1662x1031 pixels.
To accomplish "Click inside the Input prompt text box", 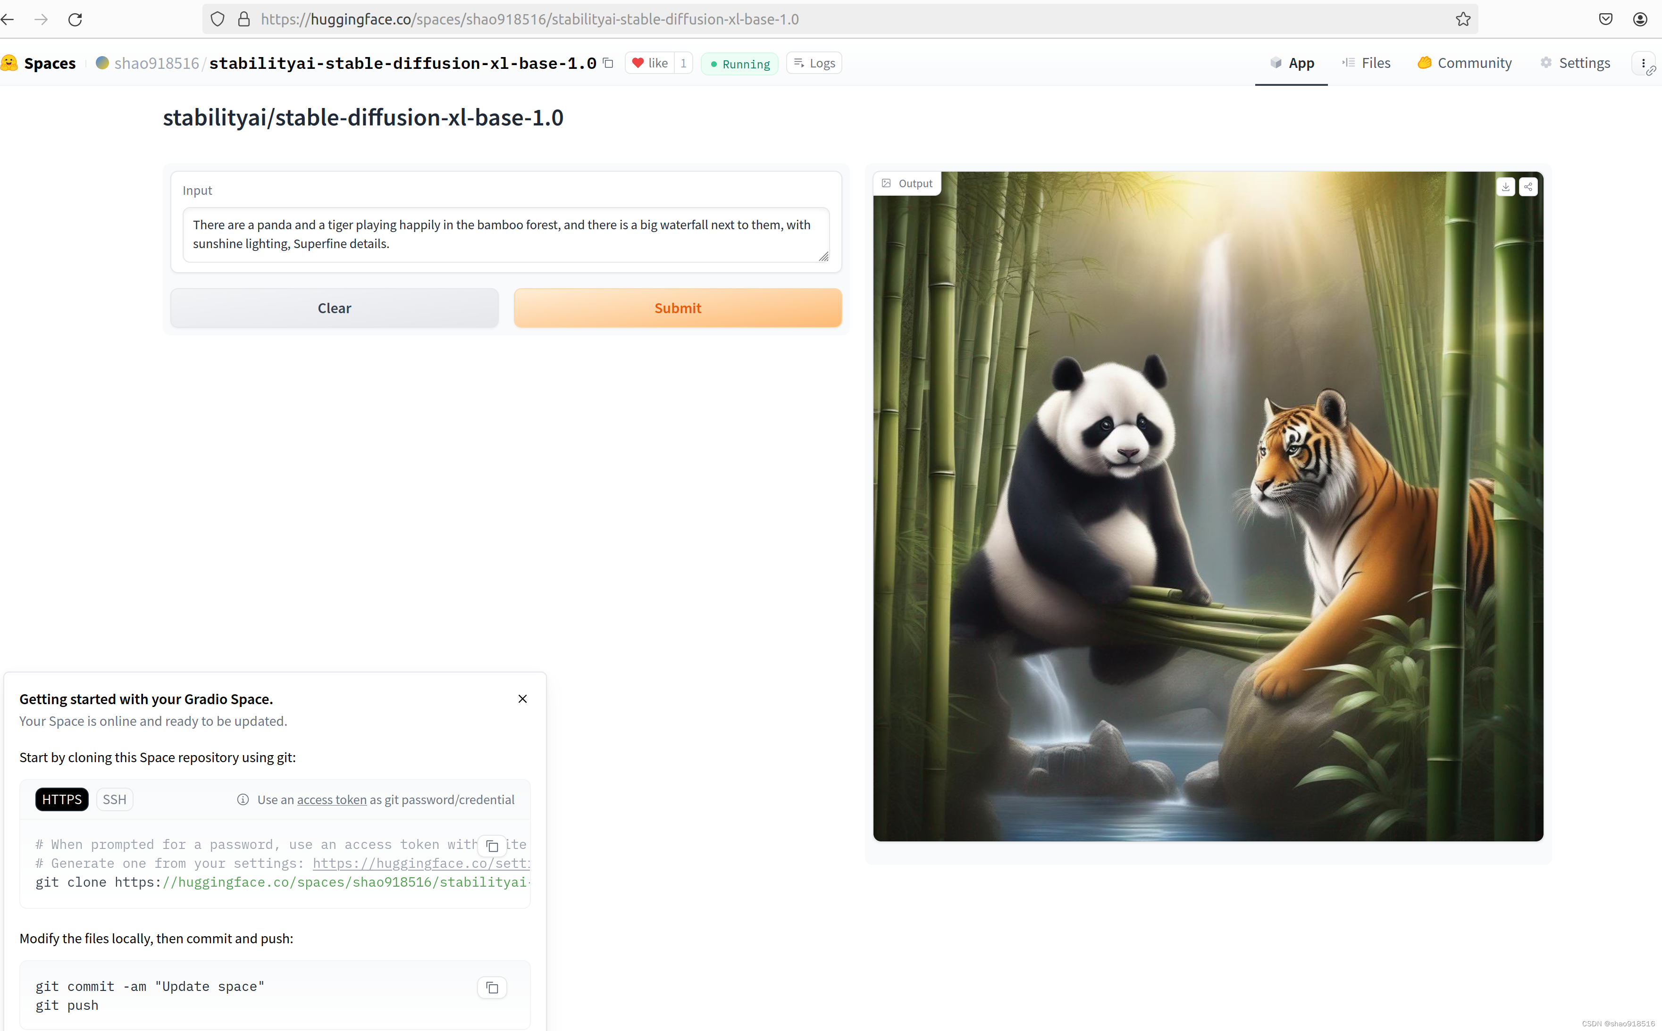I will tap(505, 234).
